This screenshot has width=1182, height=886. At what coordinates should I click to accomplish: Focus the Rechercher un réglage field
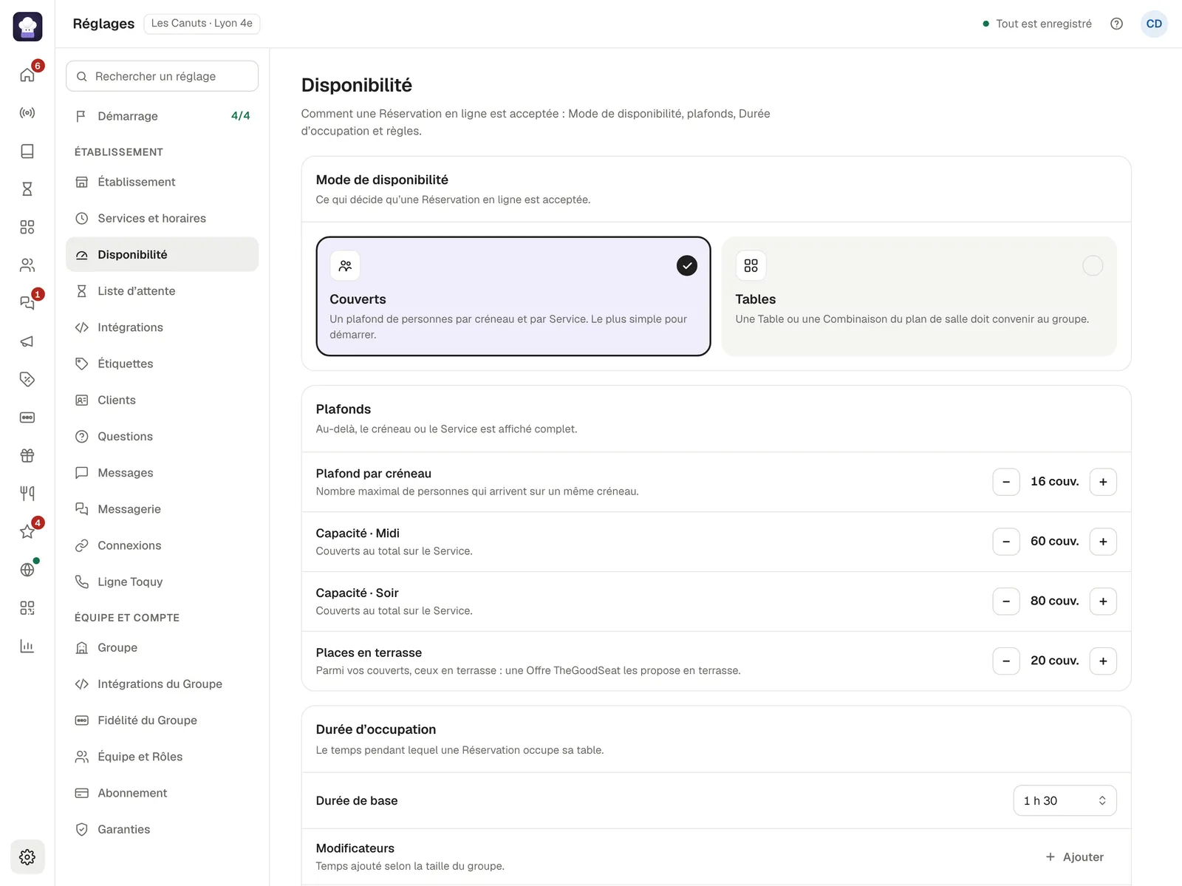pos(162,76)
